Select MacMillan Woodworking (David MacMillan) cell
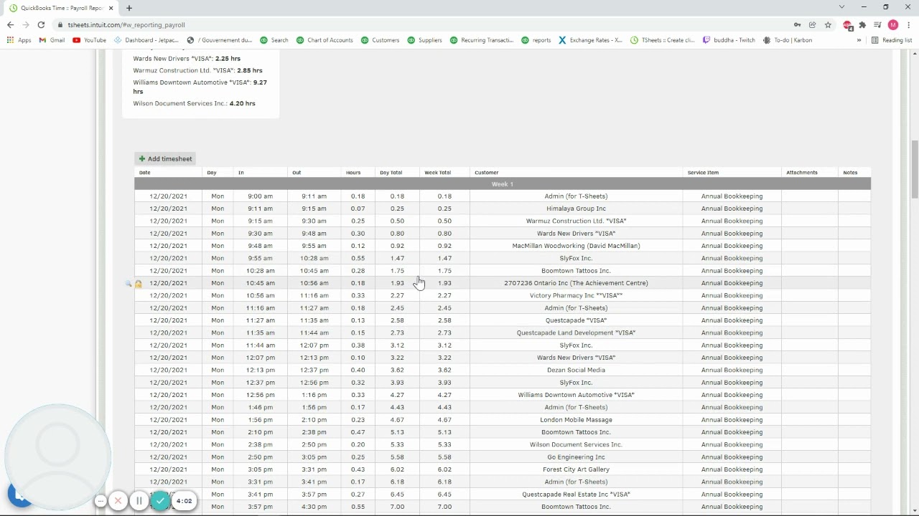 point(576,246)
